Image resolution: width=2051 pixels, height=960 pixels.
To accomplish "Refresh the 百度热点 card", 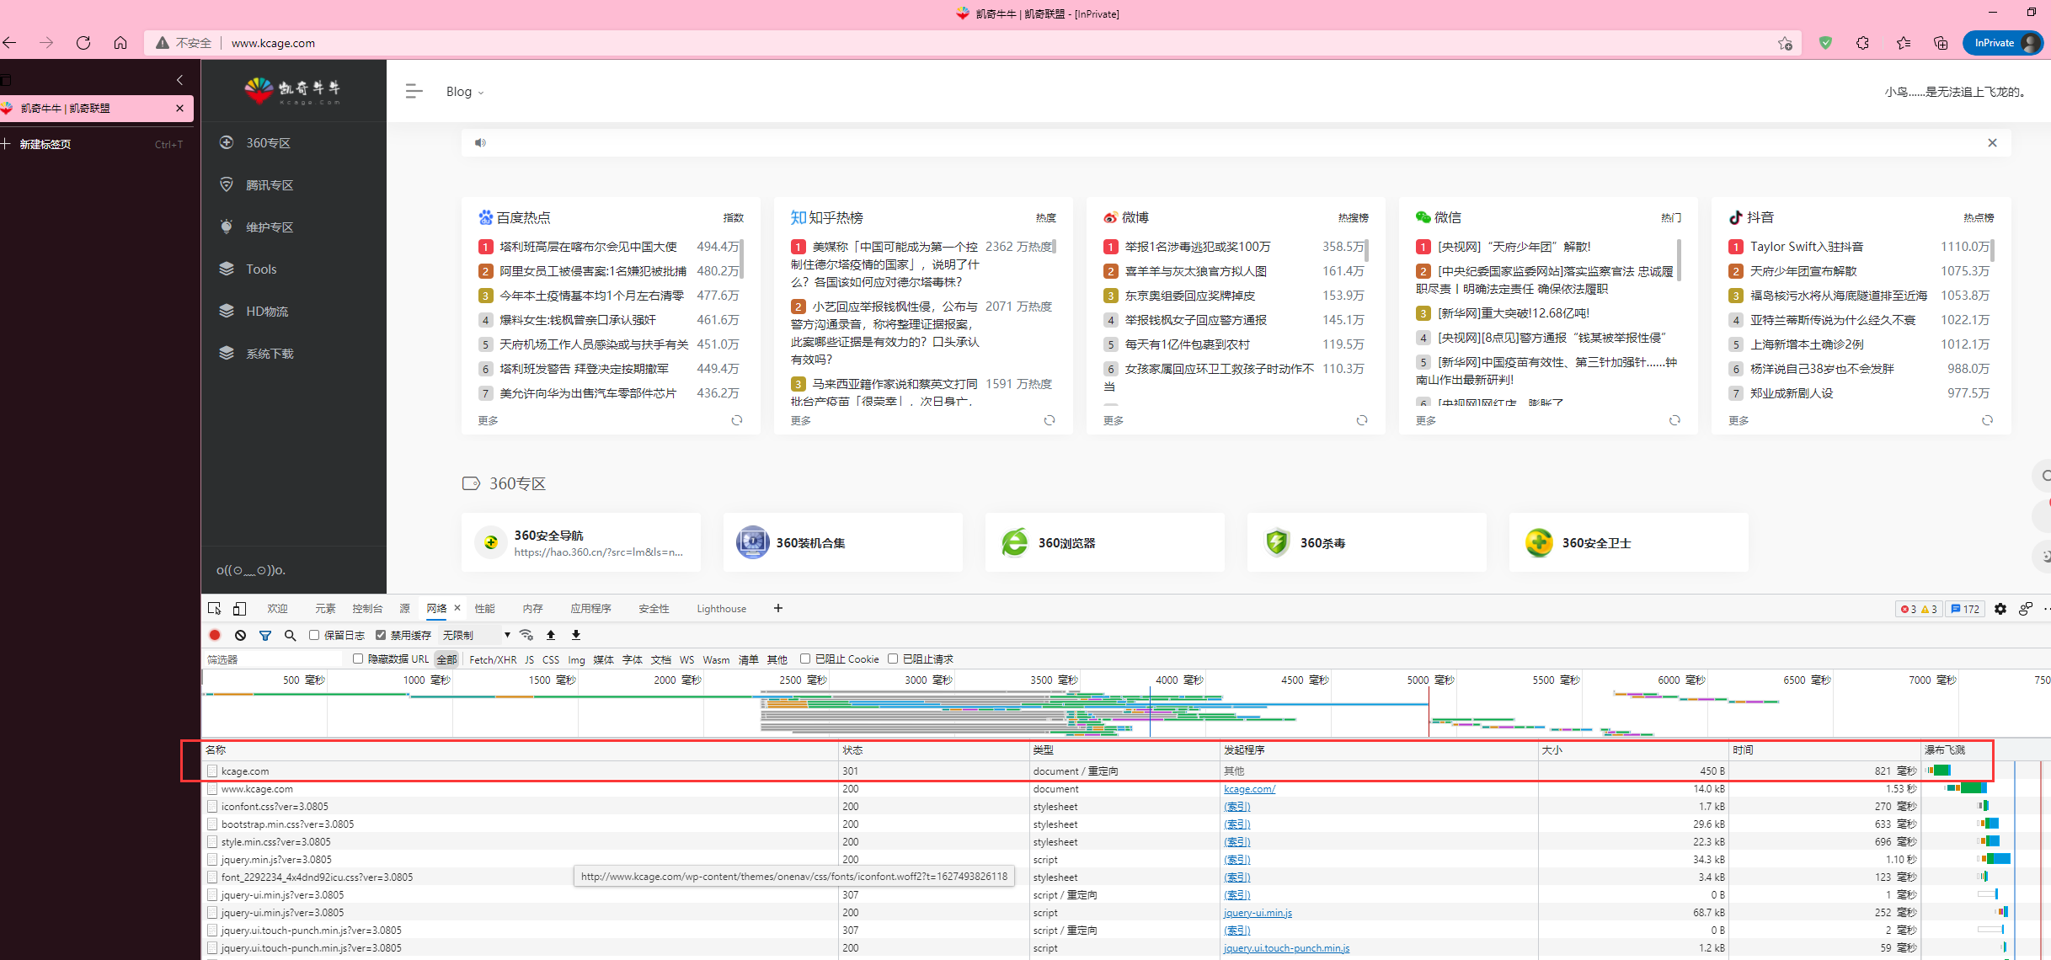I will tap(737, 420).
